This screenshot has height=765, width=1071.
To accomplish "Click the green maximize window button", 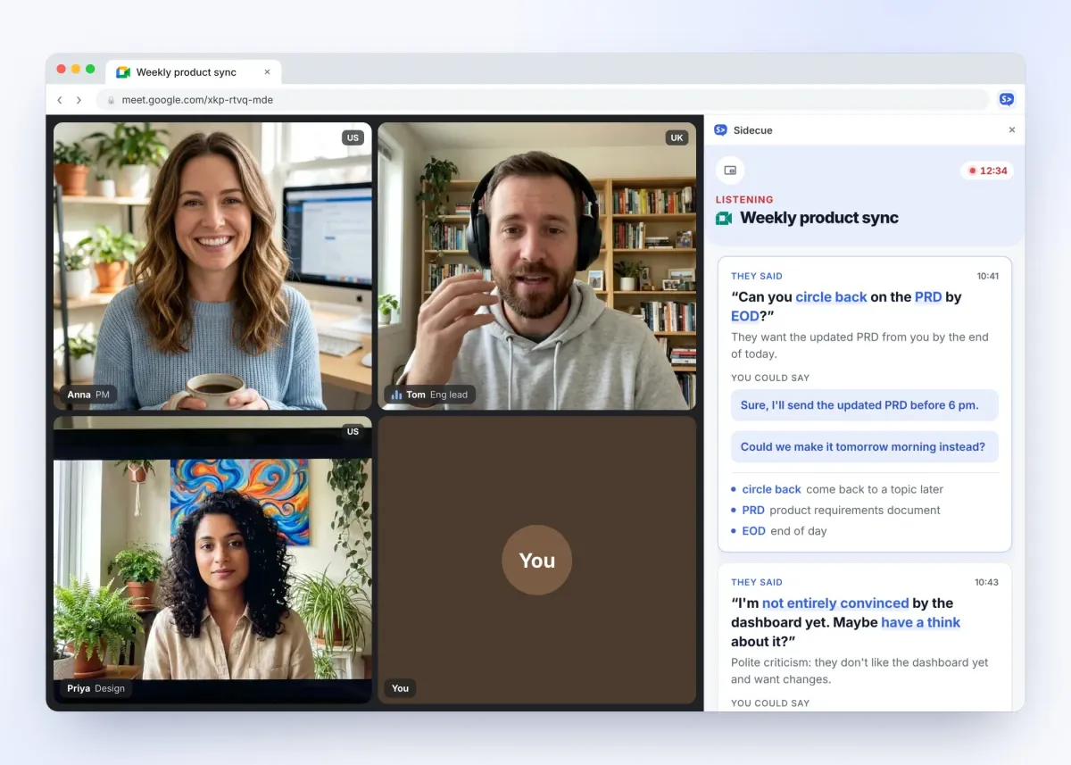I will pyautogui.click(x=90, y=69).
